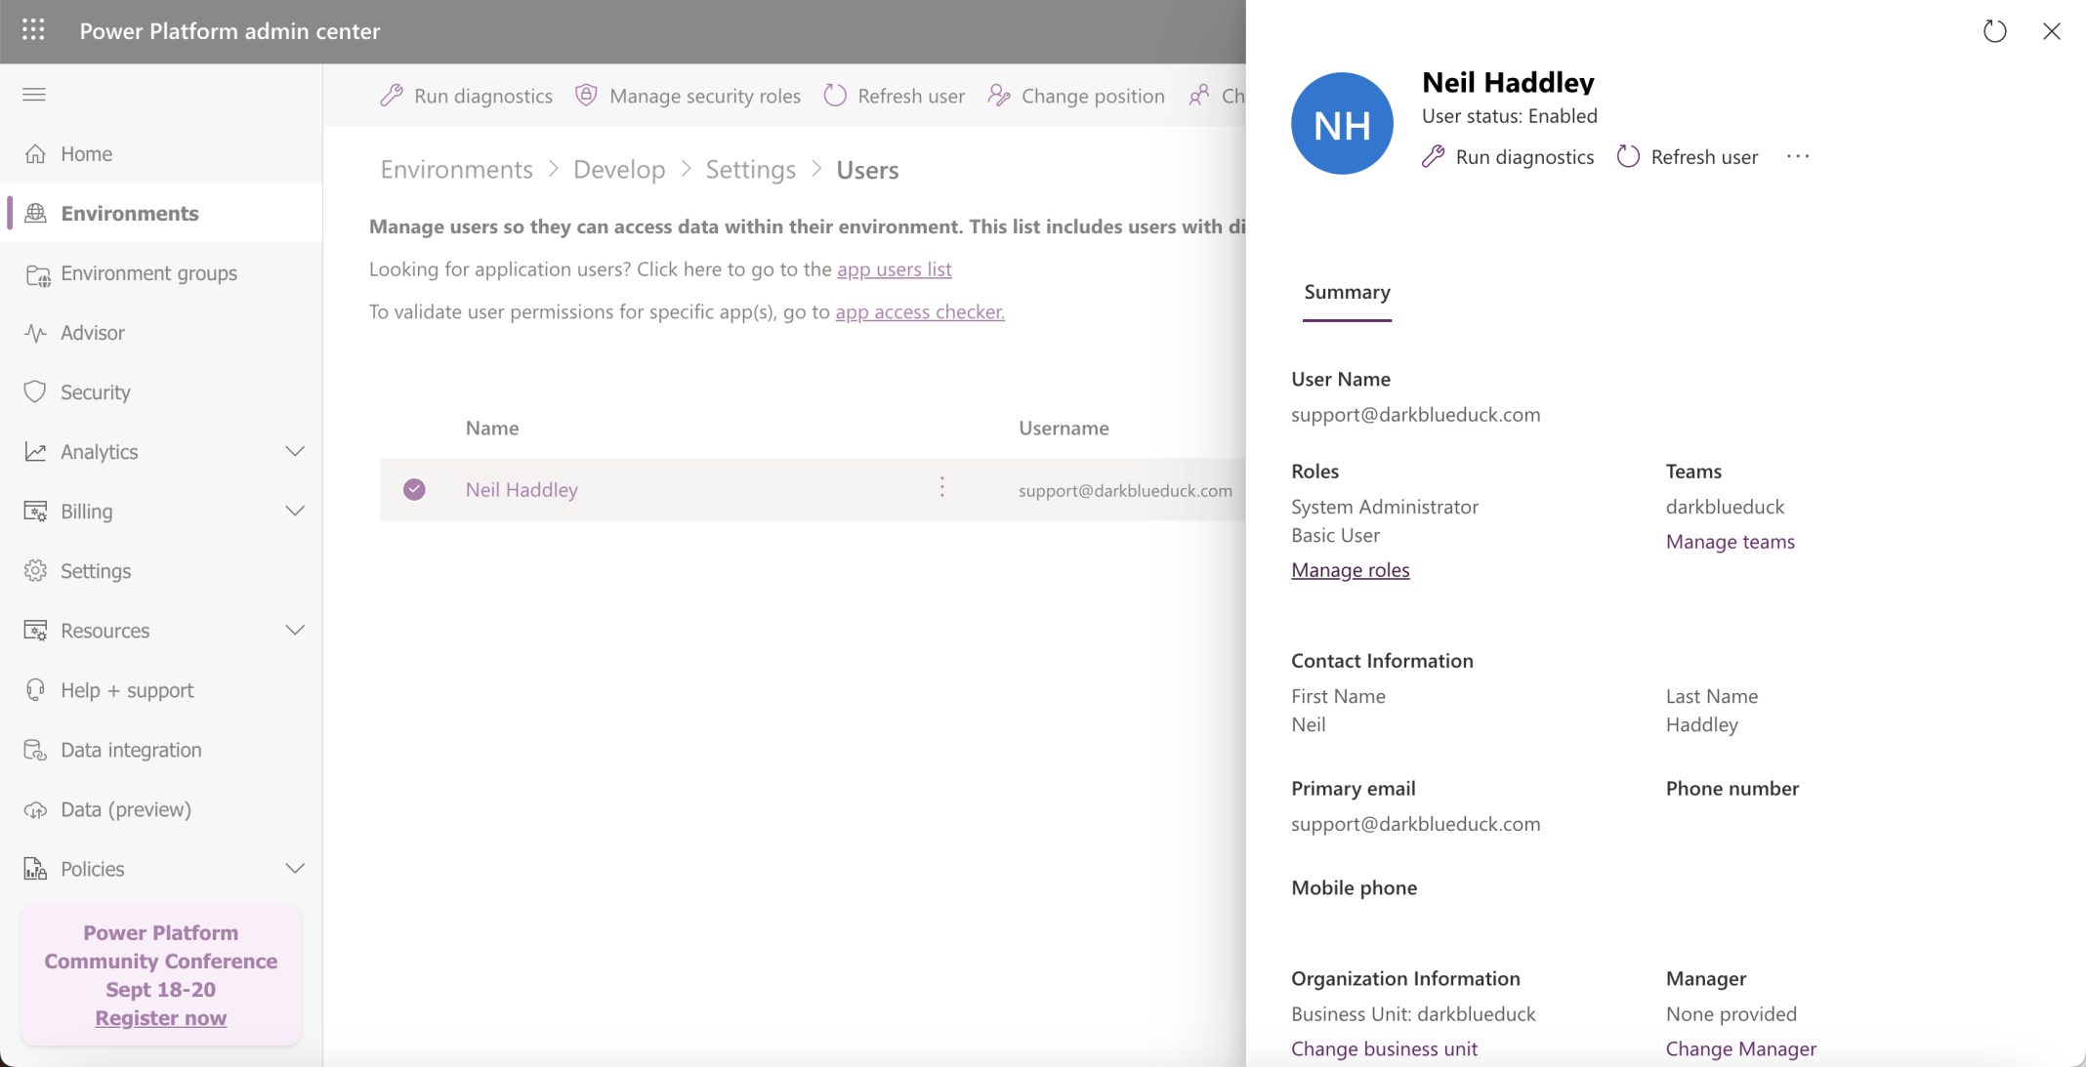Click the Environments globe icon in sidebar

tap(36, 213)
